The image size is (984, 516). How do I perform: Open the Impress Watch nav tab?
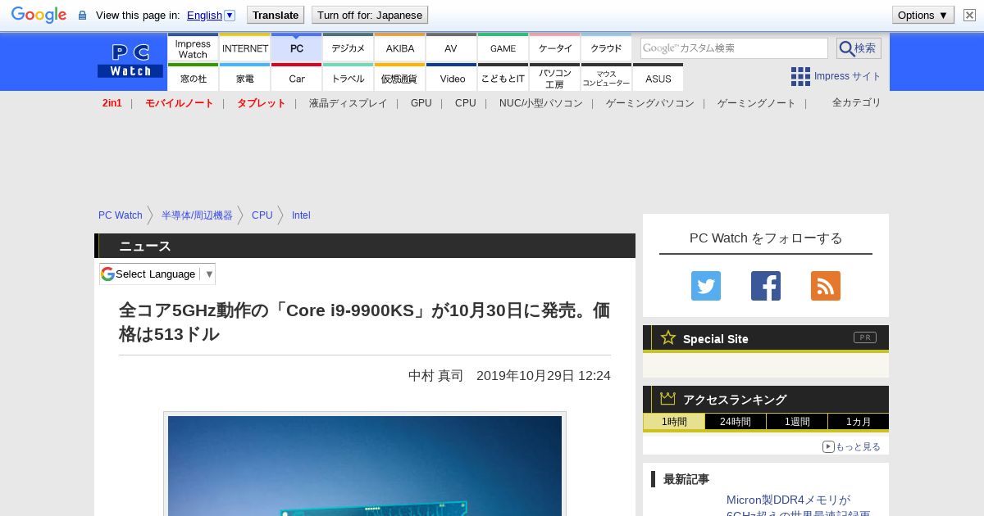point(193,48)
